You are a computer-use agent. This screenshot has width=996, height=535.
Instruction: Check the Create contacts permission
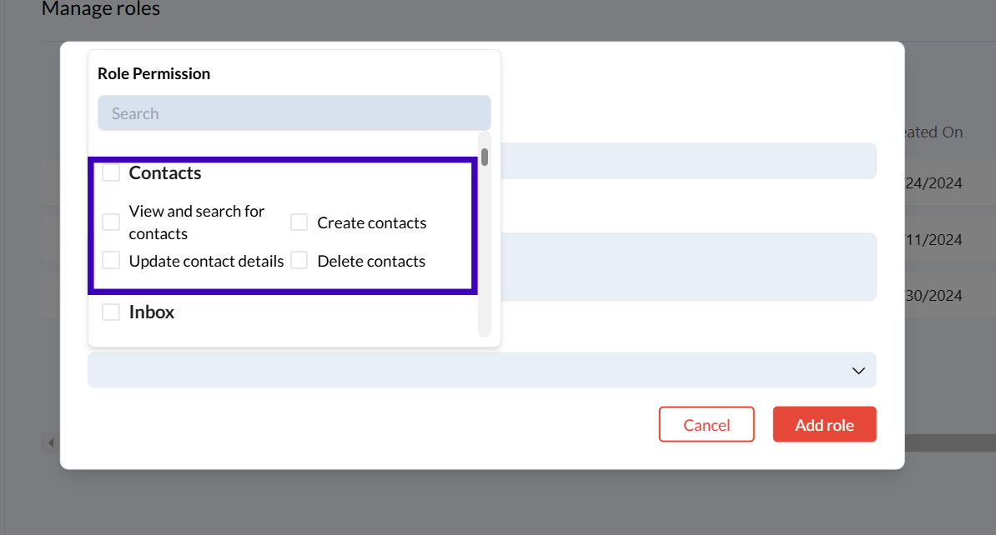299,222
